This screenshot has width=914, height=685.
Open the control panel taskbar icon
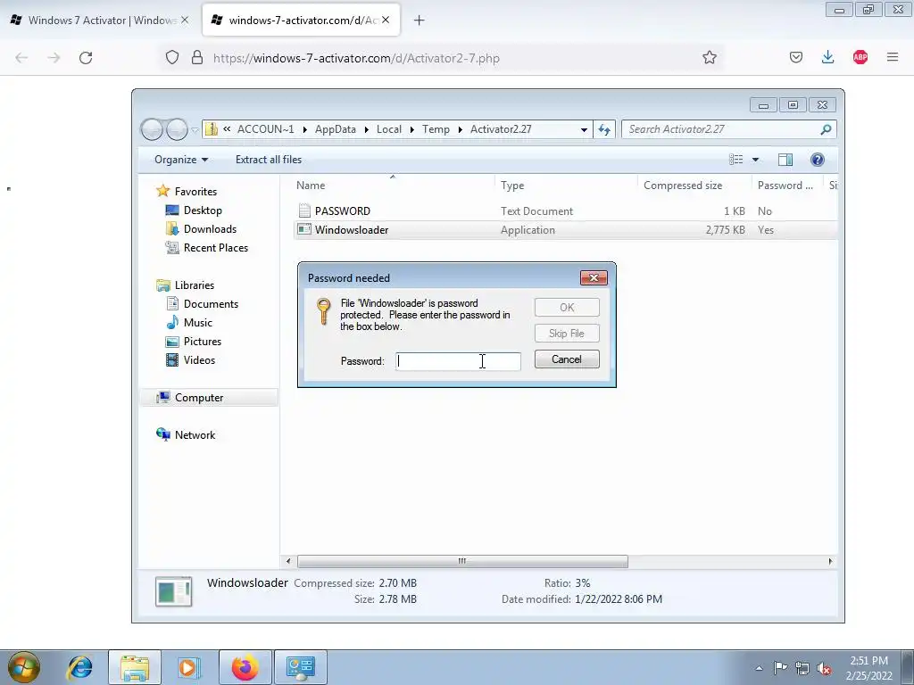[301, 667]
